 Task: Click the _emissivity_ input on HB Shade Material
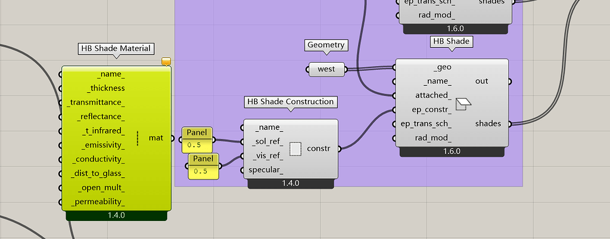click(102, 145)
